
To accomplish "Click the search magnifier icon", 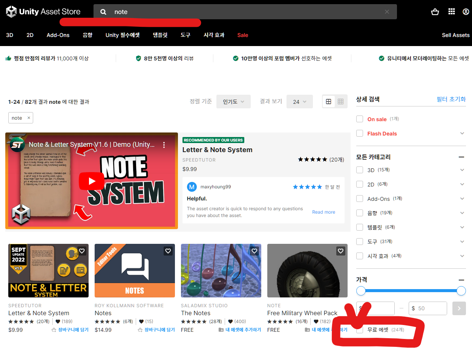I will click(103, 12).
